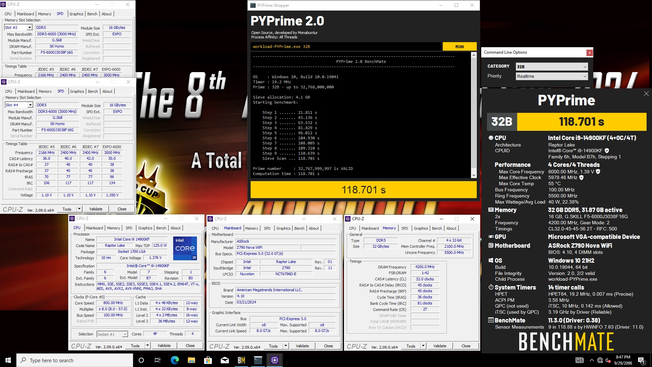Close the BenchMate PYPrime result panel

646,93
